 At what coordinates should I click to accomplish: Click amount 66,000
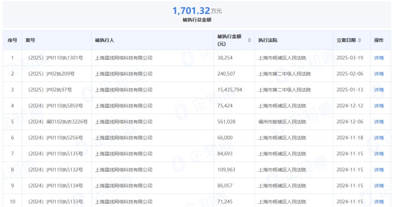pyautogui.click(x=225, y=138)
